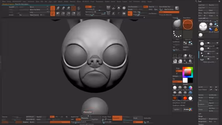Choose the white Flat Color material sphere
The height and width of the screenshot is (125, 222).
click(190, 98)
